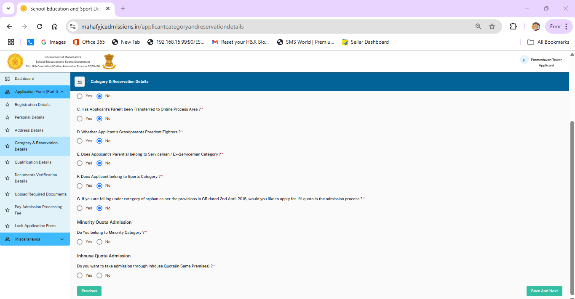Open the Parmeshwari Tewar applicant profile menu
The image size is (575, 299).
pos(541,62)
